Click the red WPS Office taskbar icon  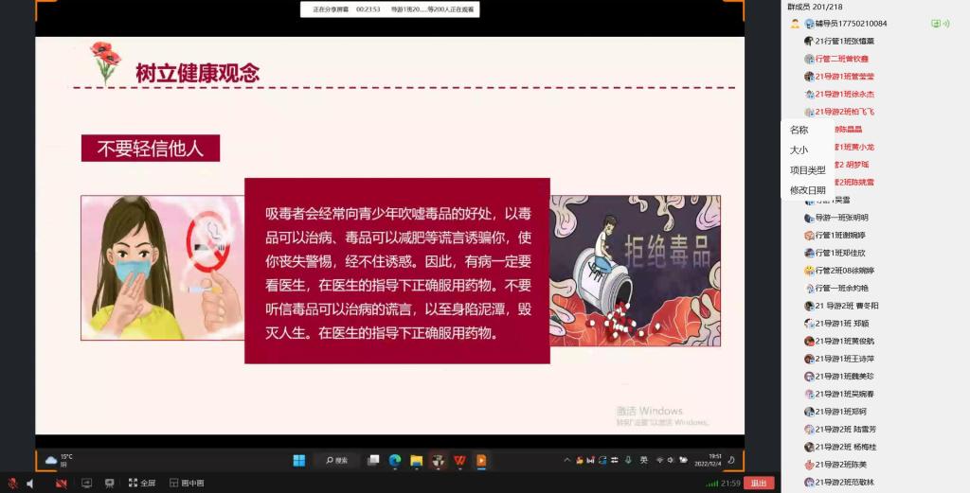459,461
